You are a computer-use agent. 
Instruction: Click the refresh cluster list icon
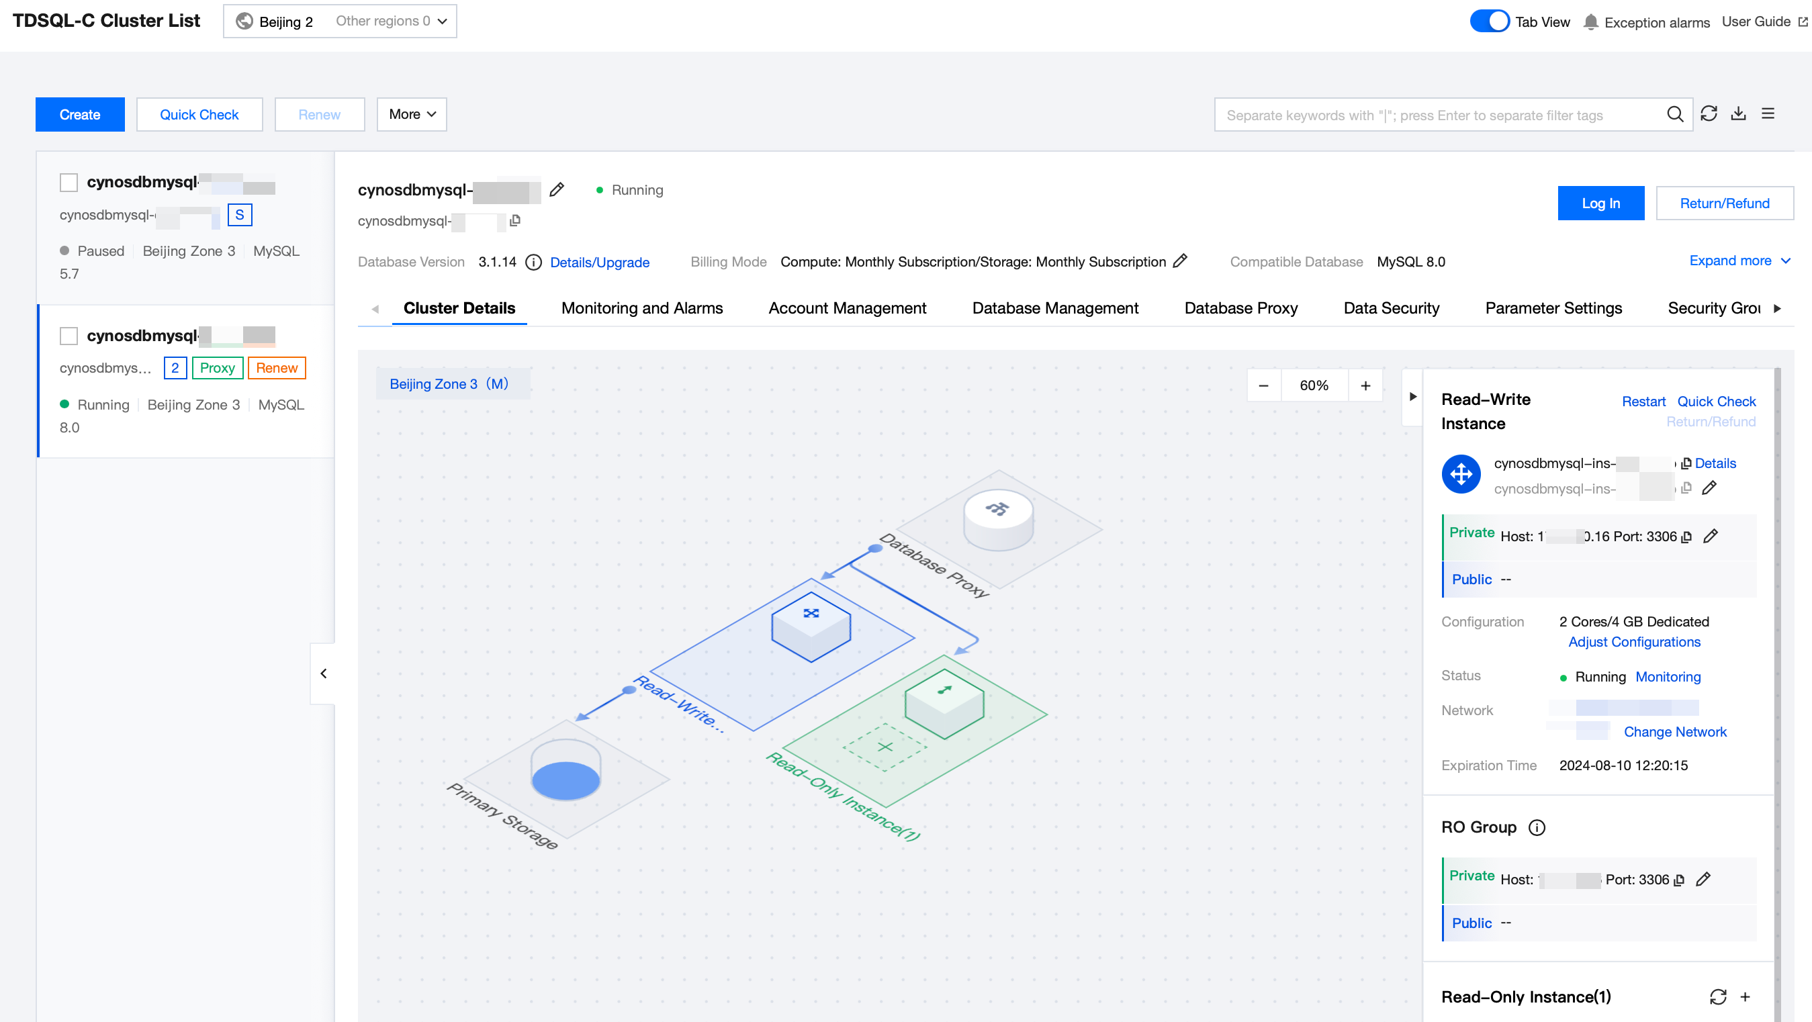pyautogui.click(x=1709, y=114)
